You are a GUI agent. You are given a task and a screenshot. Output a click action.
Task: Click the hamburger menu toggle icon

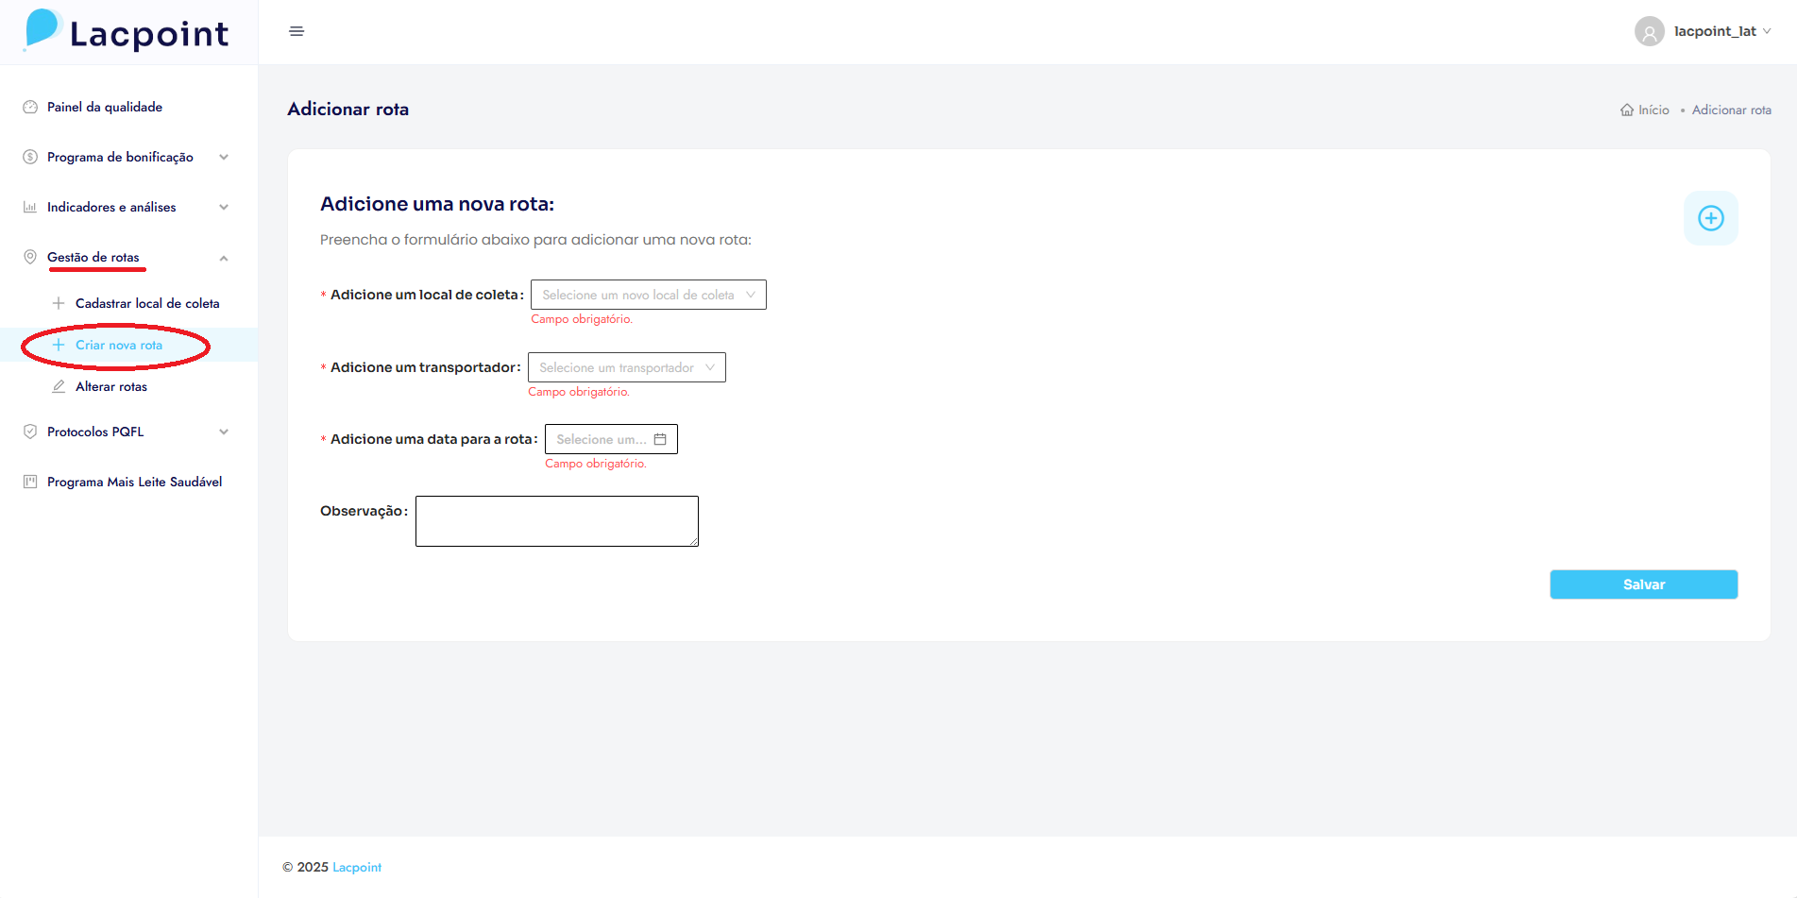point(297,31)
